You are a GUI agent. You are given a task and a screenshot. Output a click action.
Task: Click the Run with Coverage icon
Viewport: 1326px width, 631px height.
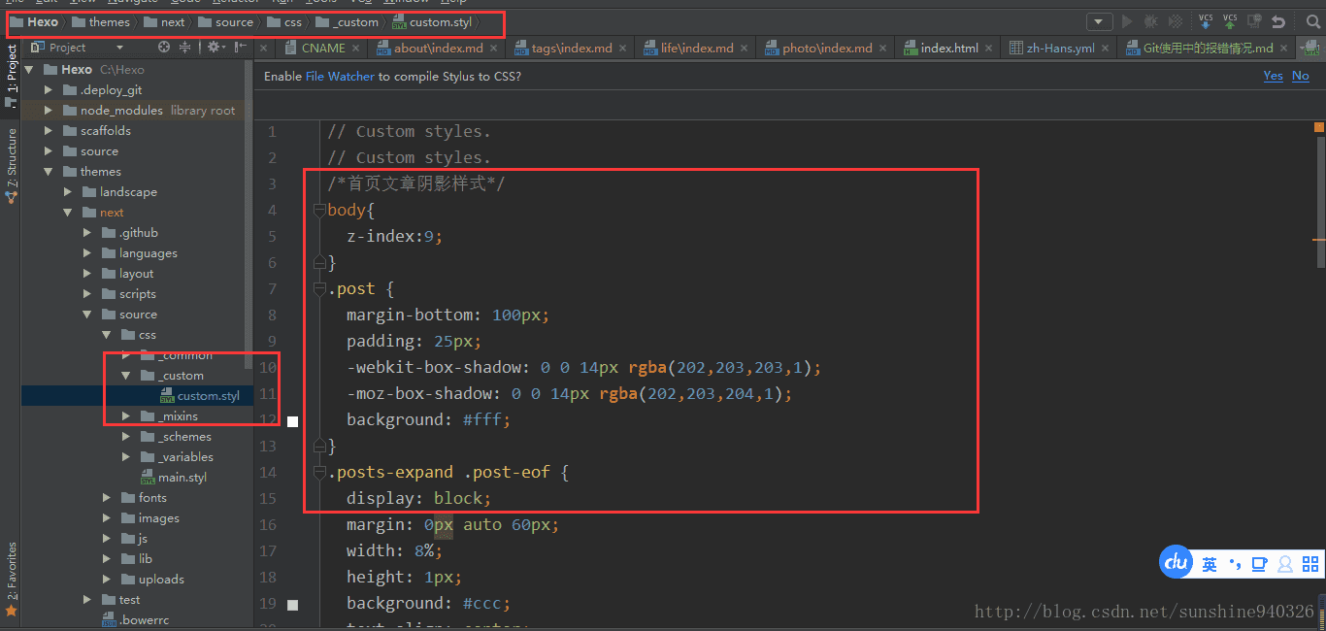click(1176, 21)
